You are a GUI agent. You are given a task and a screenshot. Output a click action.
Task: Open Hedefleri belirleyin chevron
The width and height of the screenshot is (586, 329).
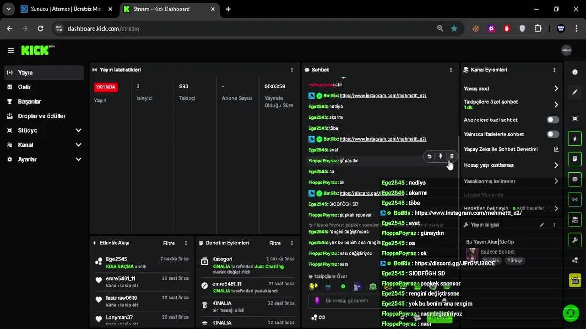(x=556, y=208)
